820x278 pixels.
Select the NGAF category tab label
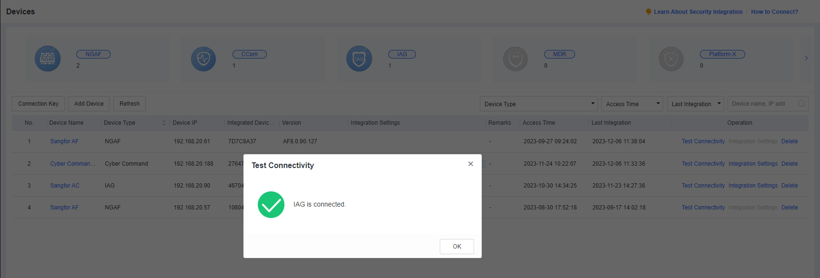(93, 54)
